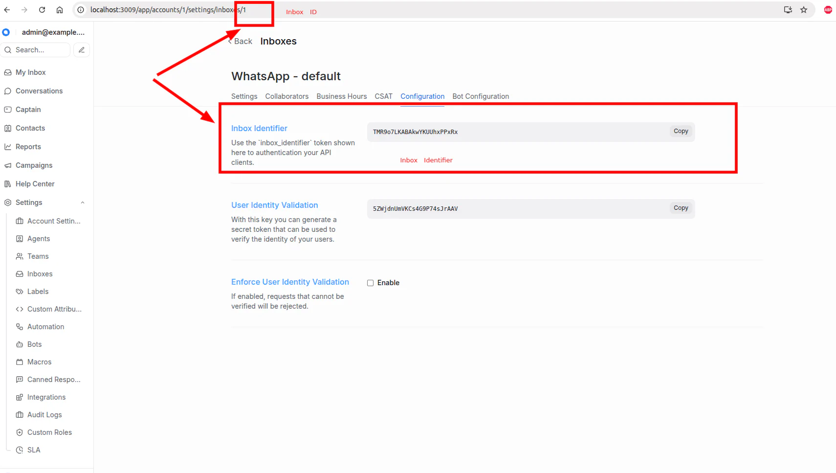Switch to the CSAT tab
The image size is (836, 473).
tap(384, 96)
